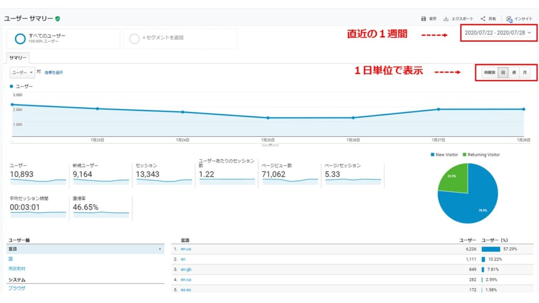Open the date range 2020/07/22 - 2020/07/28 dropdown
The width and height of the screenshot is (539, 303).
click(x=498, y=33)
